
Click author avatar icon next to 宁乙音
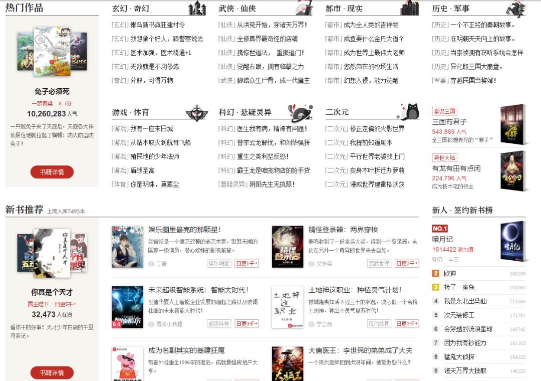tap(311, 324)
